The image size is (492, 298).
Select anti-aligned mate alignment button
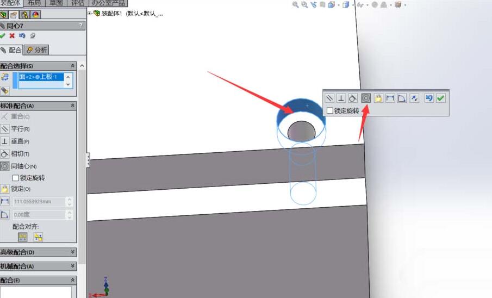tap(38, 237)
